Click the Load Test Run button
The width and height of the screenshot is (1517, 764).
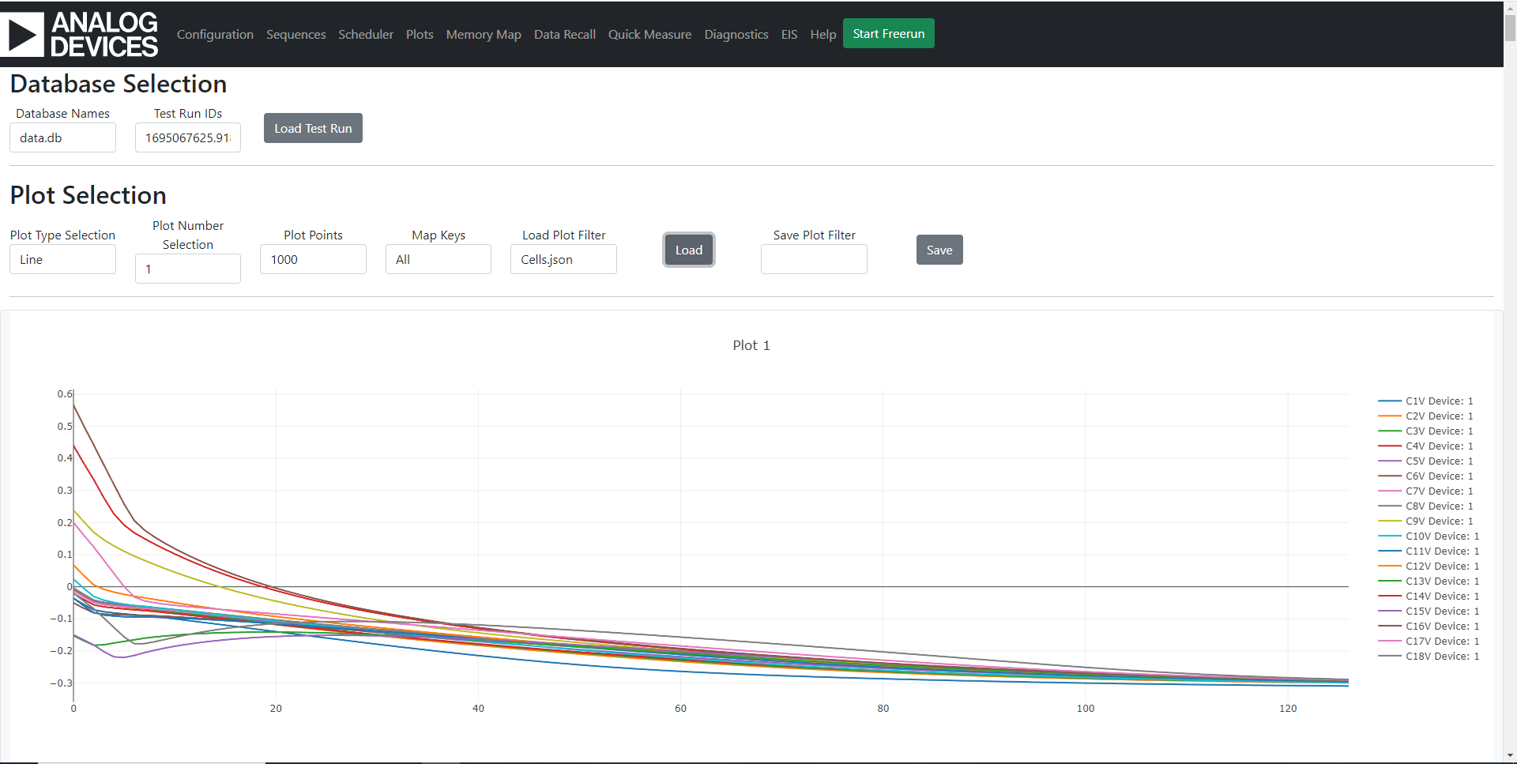tap(312, 127)
